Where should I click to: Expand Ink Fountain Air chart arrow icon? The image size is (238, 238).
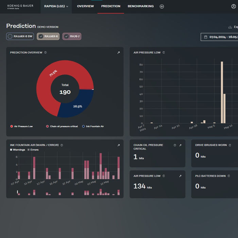(119, 145)
